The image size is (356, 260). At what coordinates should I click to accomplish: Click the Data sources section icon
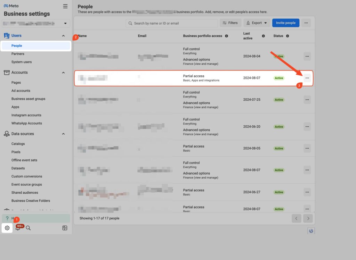[7, 134]
